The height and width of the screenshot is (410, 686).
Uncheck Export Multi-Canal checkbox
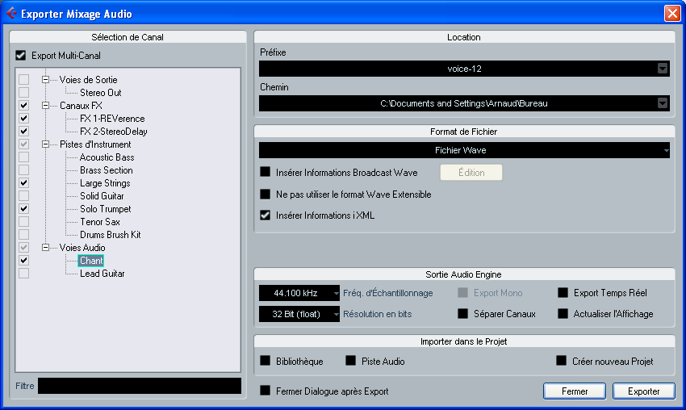pyautogui.click(x=20, y=56)
